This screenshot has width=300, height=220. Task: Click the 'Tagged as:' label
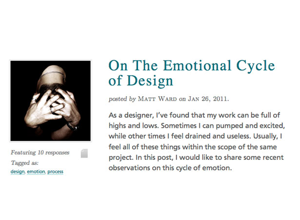tap(25, 163)
